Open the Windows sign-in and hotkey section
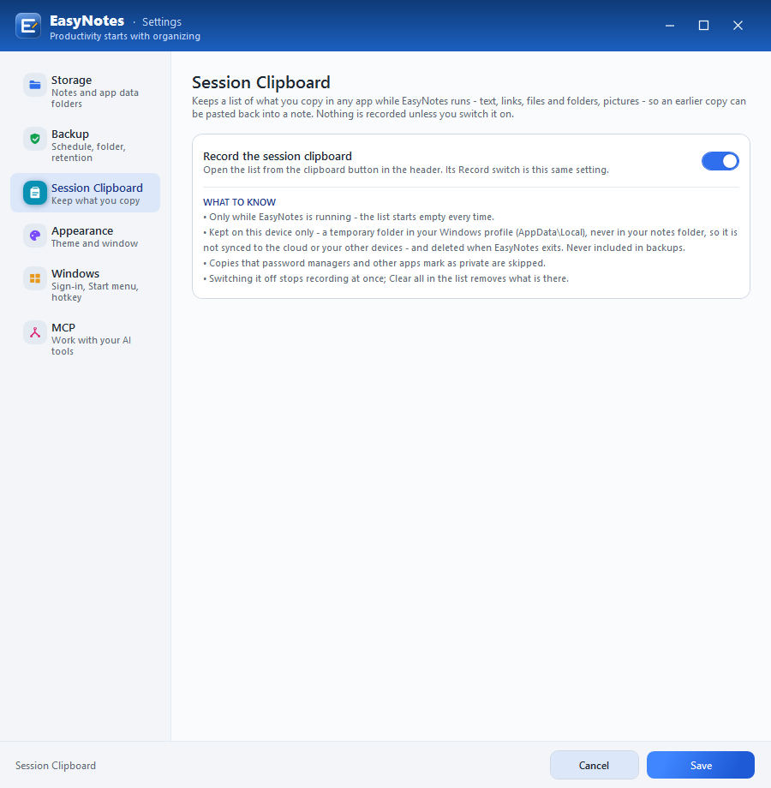 86,284
